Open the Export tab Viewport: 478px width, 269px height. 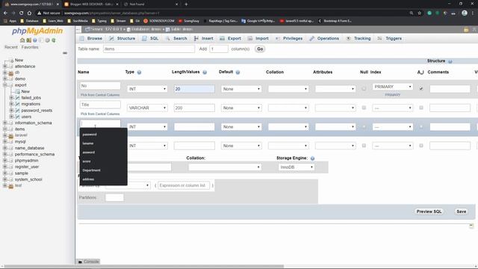pos(231,38)
